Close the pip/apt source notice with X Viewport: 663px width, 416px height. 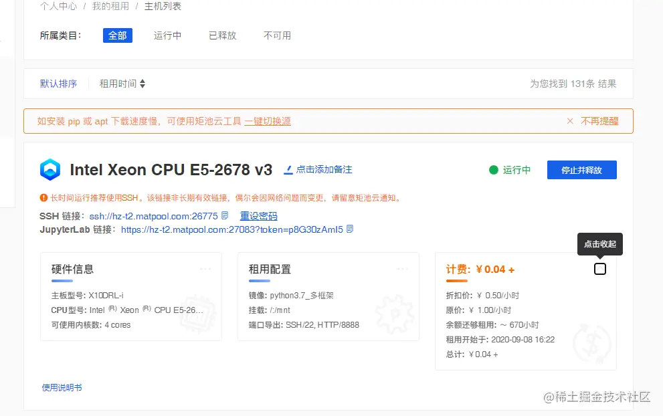[570, 121]
